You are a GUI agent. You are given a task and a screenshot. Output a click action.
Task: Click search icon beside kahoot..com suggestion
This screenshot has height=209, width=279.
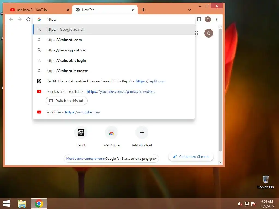39,40
